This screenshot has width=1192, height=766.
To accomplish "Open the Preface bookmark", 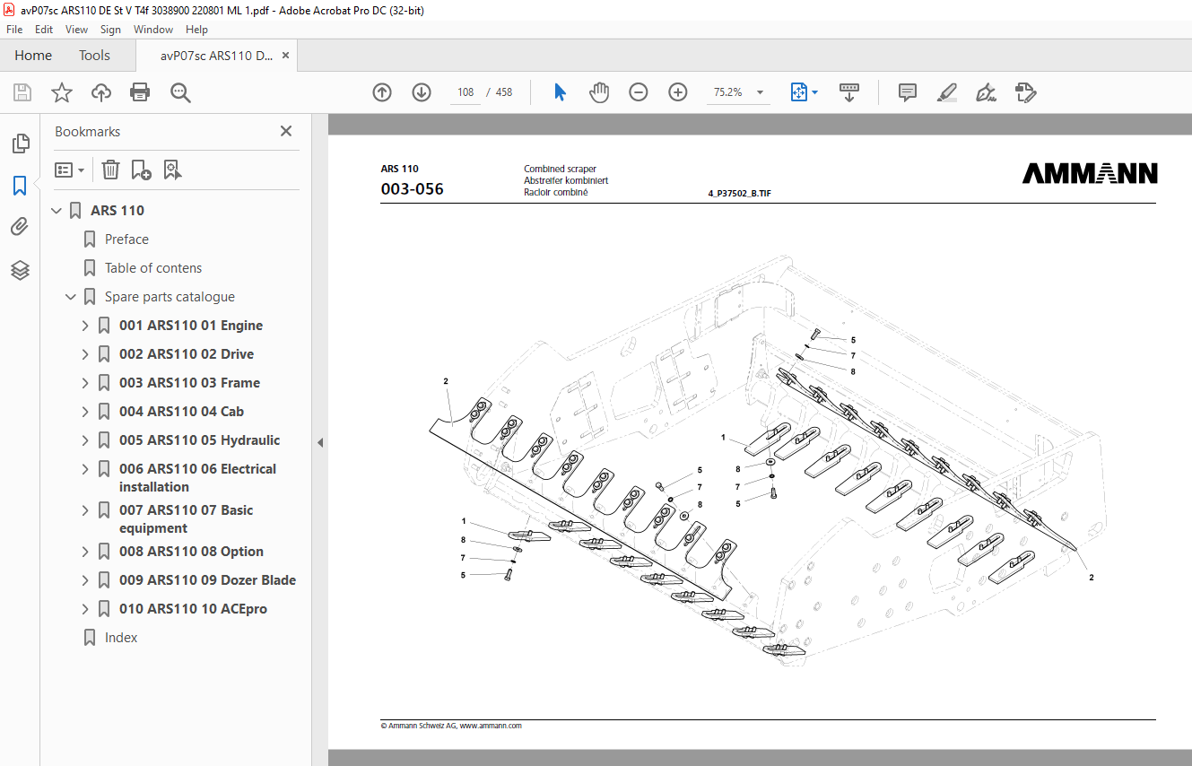I will point(126,239).
